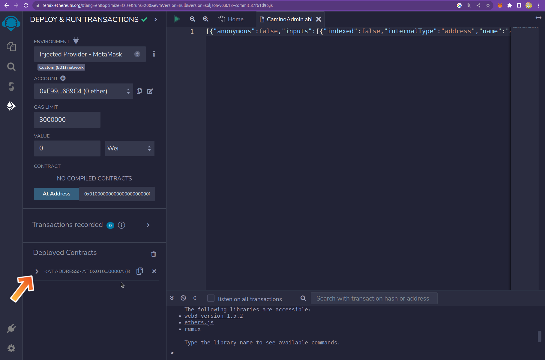Open the Wei unit dropdown
This screenshot has width=545, height=360.
pos(130,148)
